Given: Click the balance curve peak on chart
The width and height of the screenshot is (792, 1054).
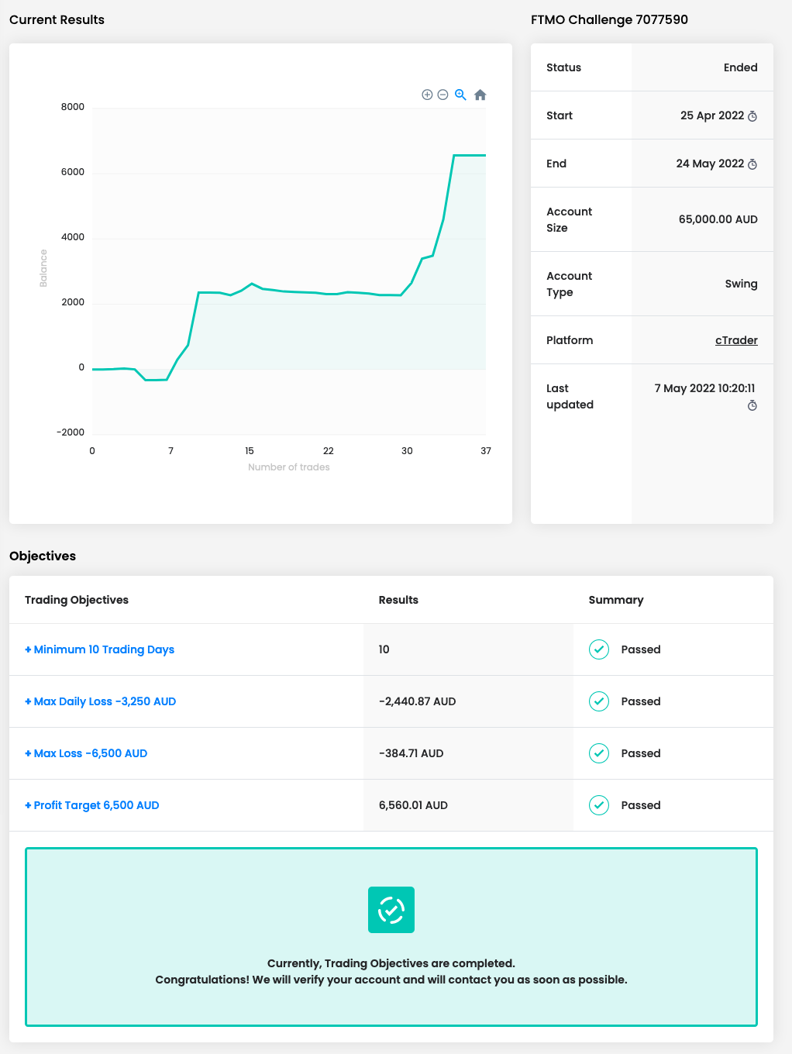Looking at the screenshot, I should coord(465,156).
